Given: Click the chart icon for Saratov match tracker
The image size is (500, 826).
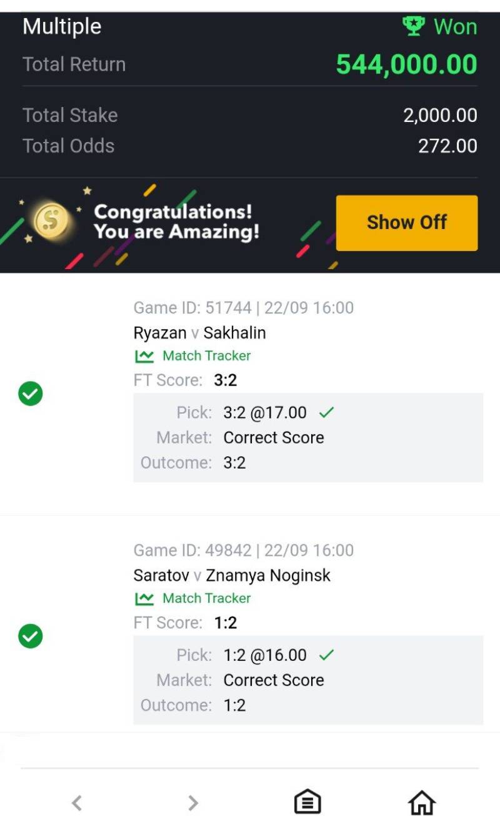Looking at the screenshot, I should 144,599.
